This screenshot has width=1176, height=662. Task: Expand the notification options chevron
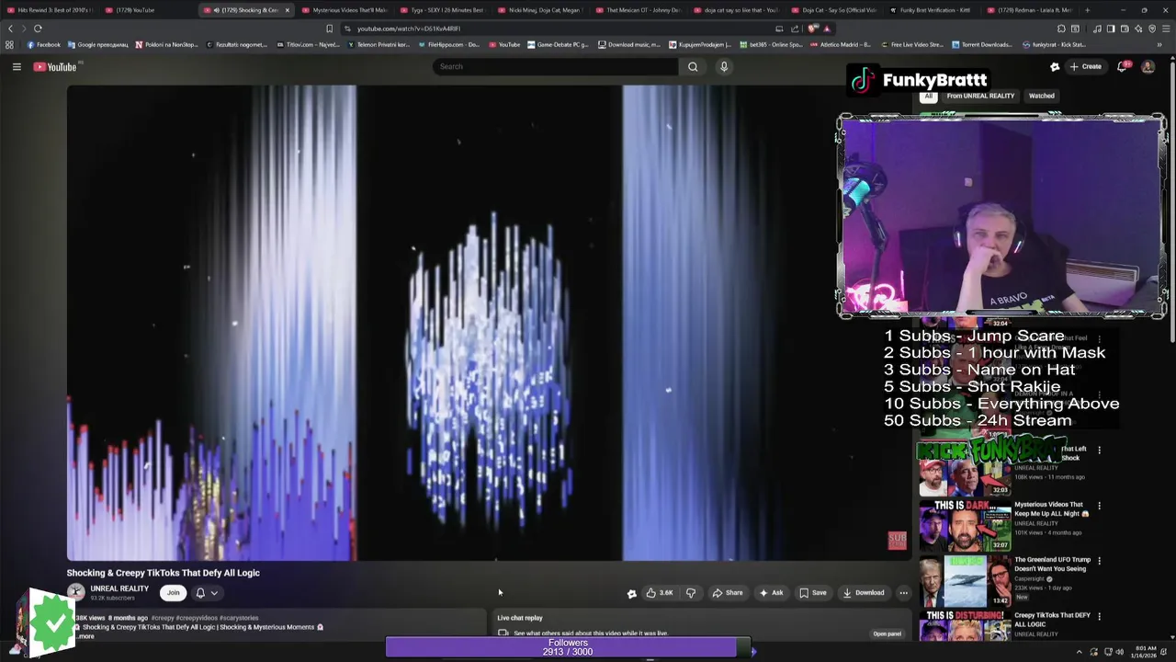pos(214,593)
